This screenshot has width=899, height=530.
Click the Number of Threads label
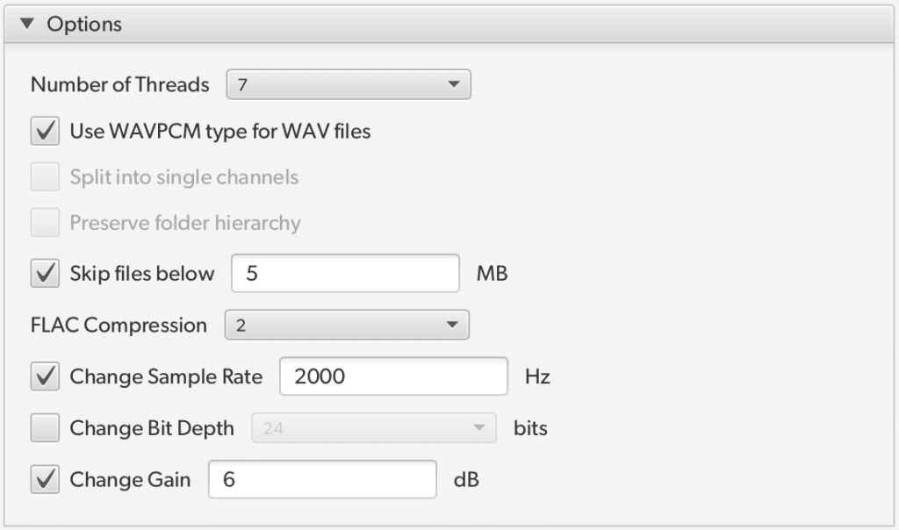pos(120,85)
